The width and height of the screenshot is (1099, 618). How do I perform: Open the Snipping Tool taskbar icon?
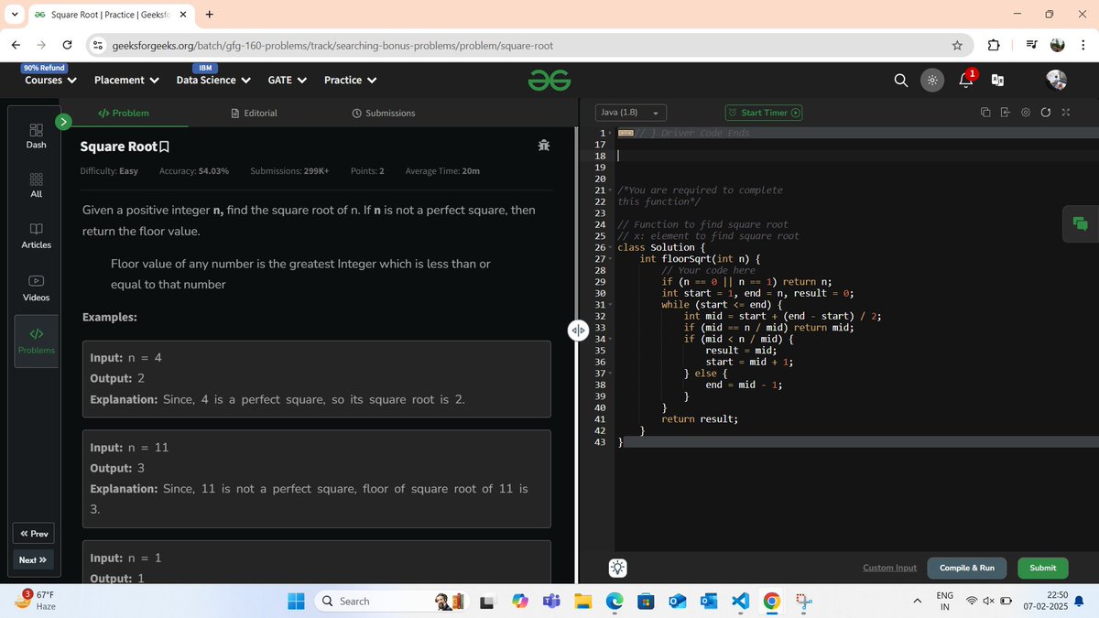click(x=804, y=602)
